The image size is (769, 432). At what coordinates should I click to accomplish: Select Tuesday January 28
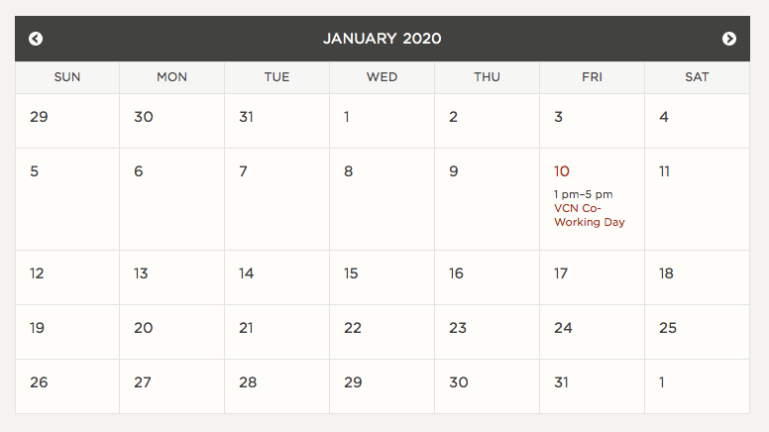[248, 382]
